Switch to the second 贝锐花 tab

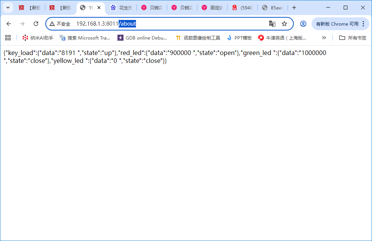click(x=182, y=8)
